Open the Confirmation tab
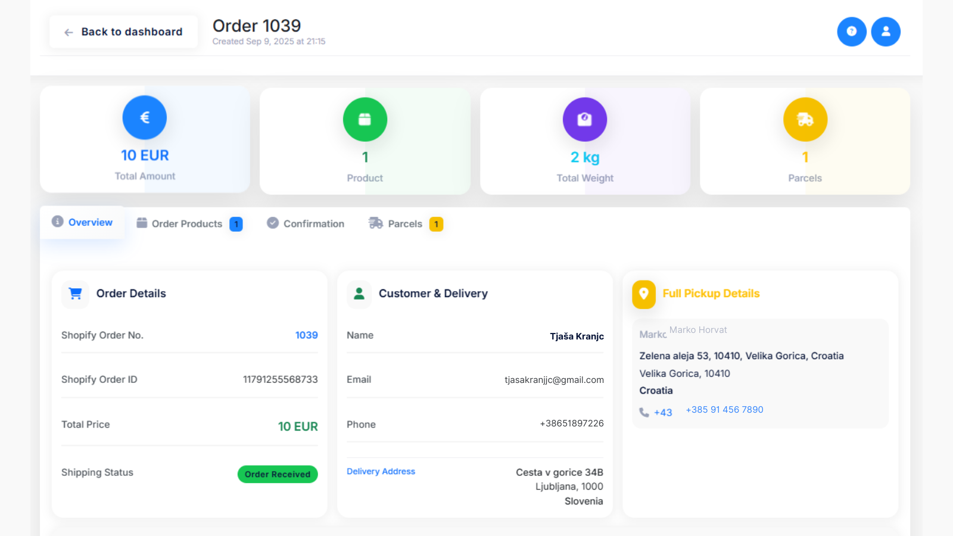The image size is (953, 536). [314, 223]
